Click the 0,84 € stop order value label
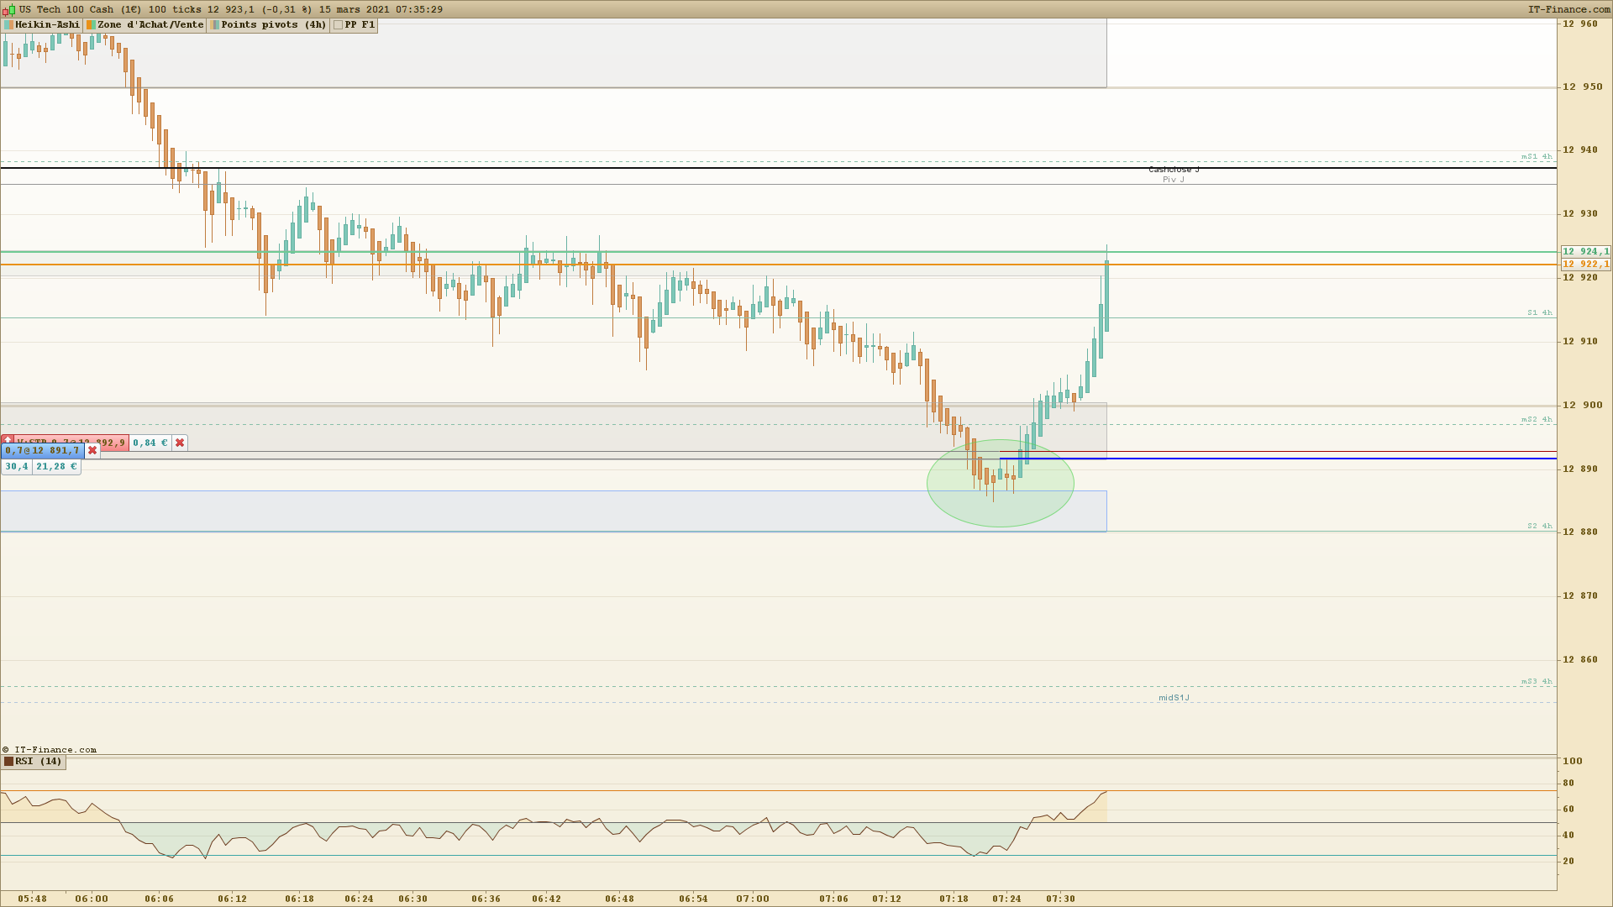 pyautogui.click(x=150, y=443)
